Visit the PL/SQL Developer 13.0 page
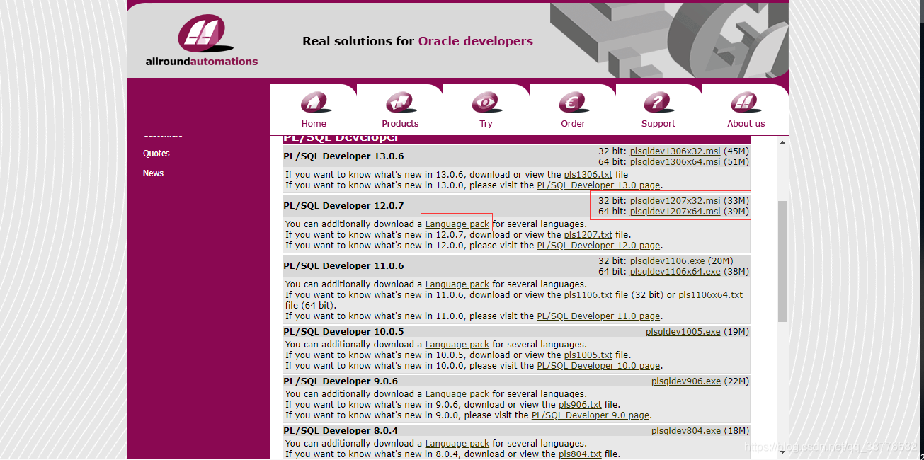Viewport: 924px width, 460px height. tap(598, 185)
